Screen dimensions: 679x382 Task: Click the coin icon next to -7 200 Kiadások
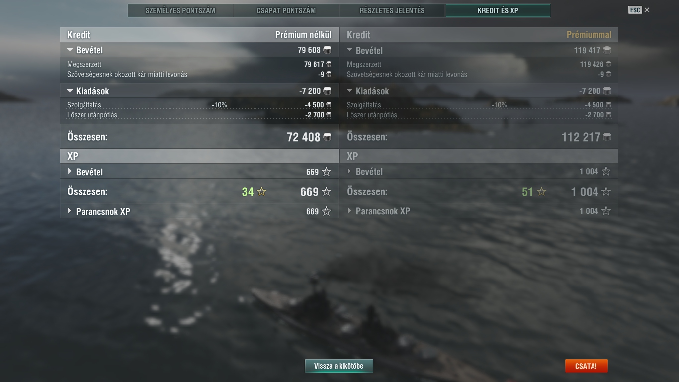tap(327, 91)
